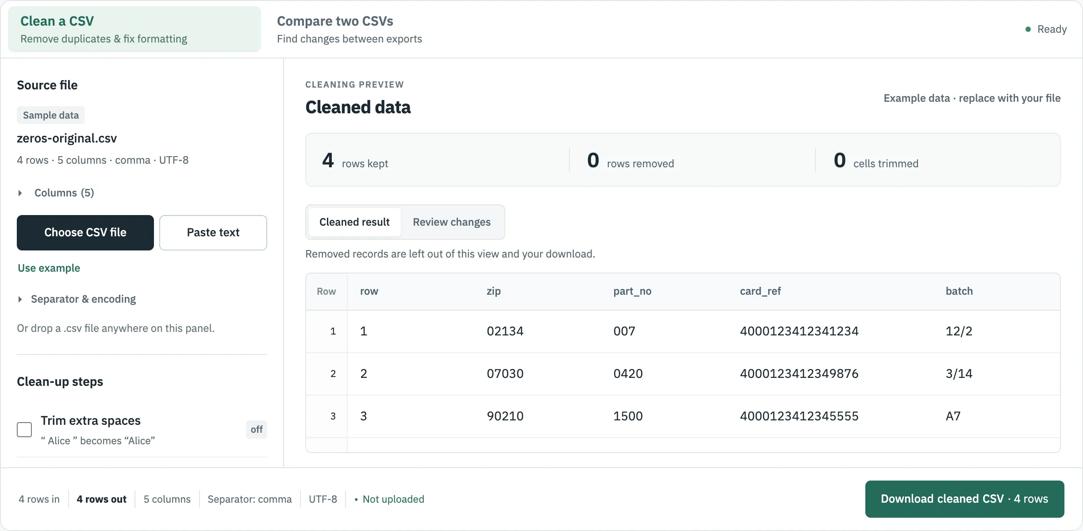Click Separator: comma in status bar
The height and width of the screenshot is (531, 1083).
tap(250, 499)
